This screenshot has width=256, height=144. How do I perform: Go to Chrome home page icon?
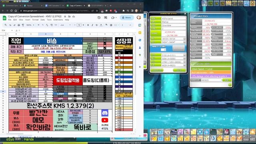16,11
